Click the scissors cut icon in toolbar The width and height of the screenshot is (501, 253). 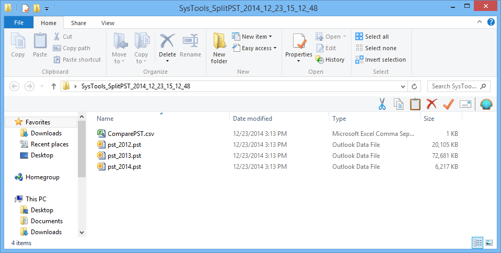(382, 104)
